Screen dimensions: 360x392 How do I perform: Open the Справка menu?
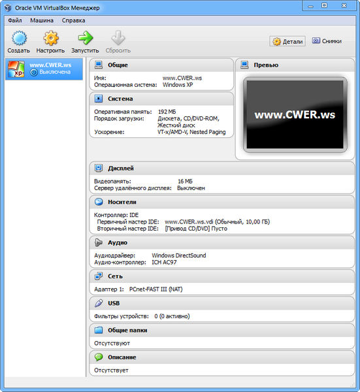[73, 20]
